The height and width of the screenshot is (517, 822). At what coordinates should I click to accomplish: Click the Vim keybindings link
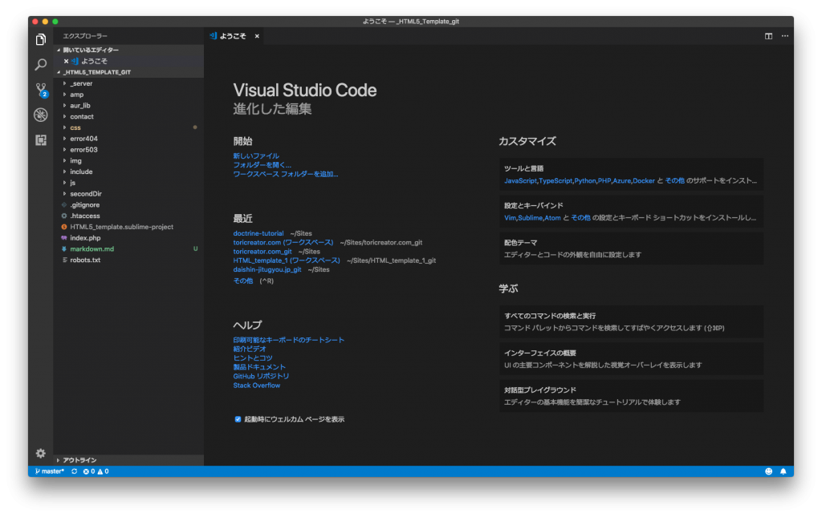click(x=510, y=218)
